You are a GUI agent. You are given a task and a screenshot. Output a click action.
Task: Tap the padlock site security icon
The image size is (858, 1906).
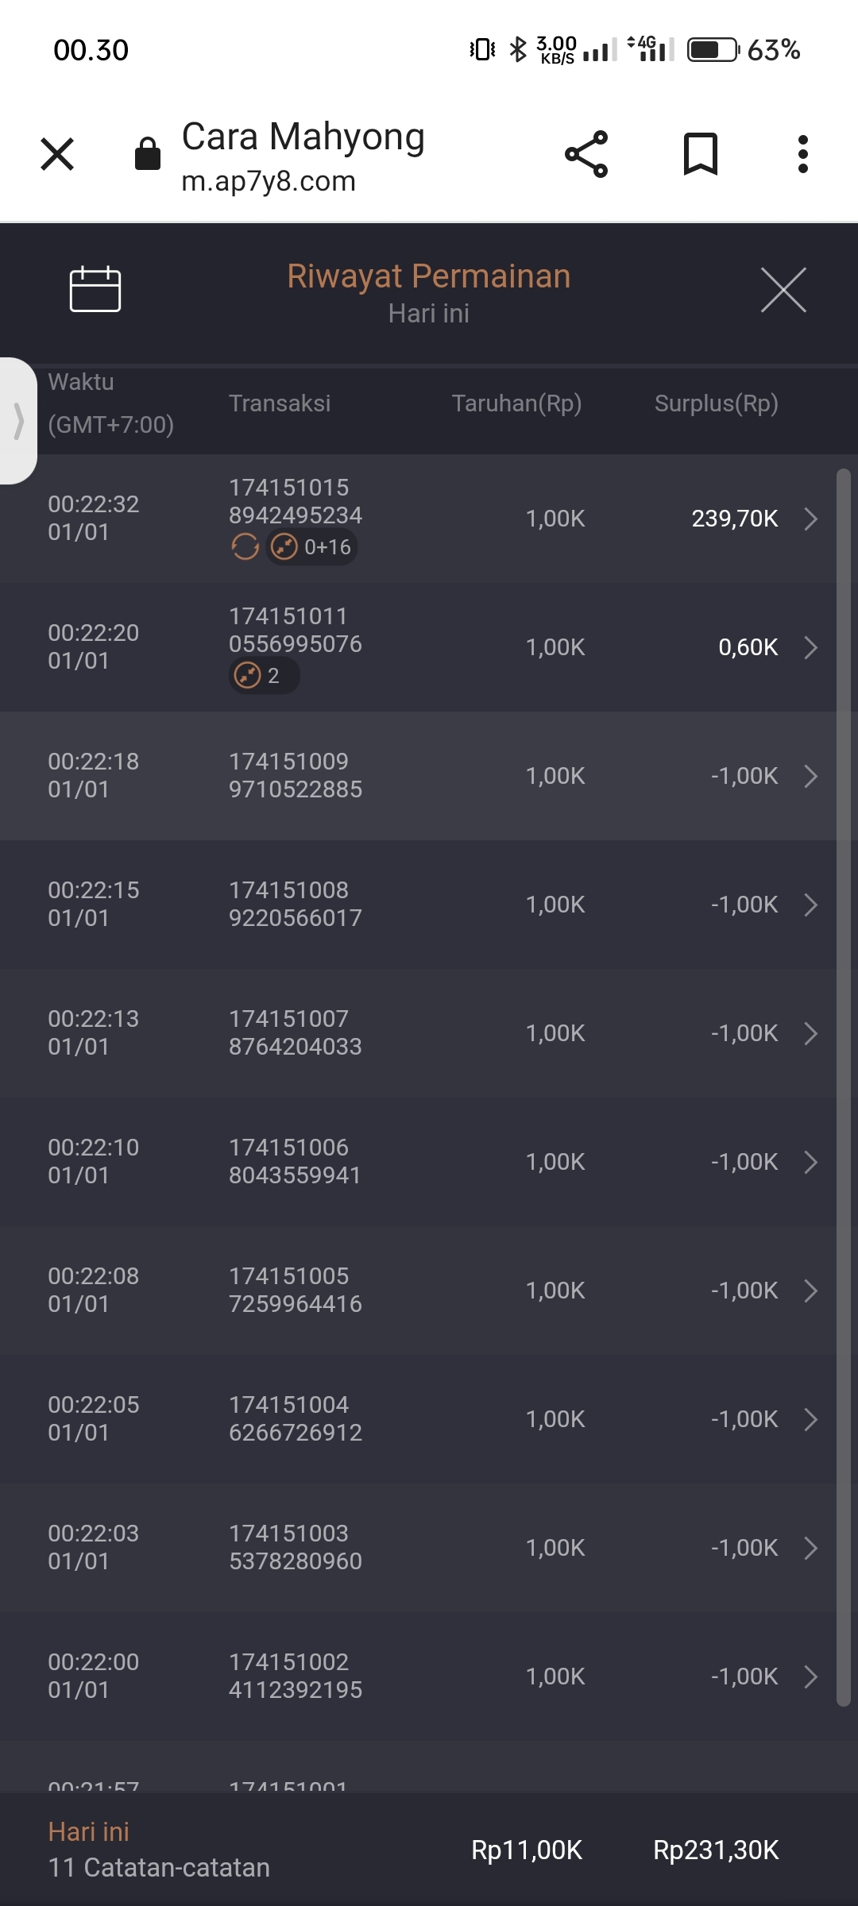click(x=148, y=154)
